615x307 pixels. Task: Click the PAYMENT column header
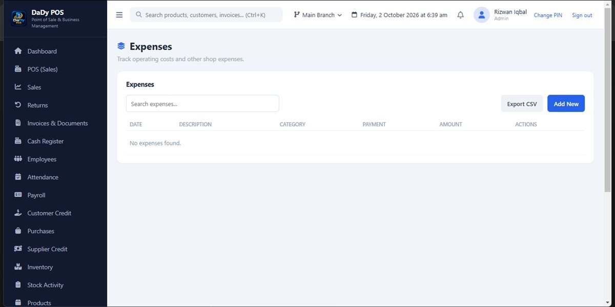[x=374, y=124]
